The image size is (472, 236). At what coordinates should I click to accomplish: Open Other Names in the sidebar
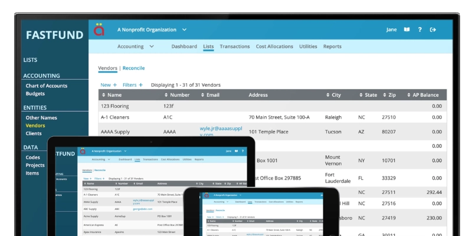(x=41, y=117)
